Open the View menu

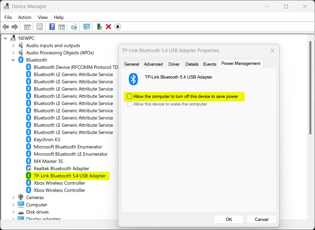pos(43,17)
